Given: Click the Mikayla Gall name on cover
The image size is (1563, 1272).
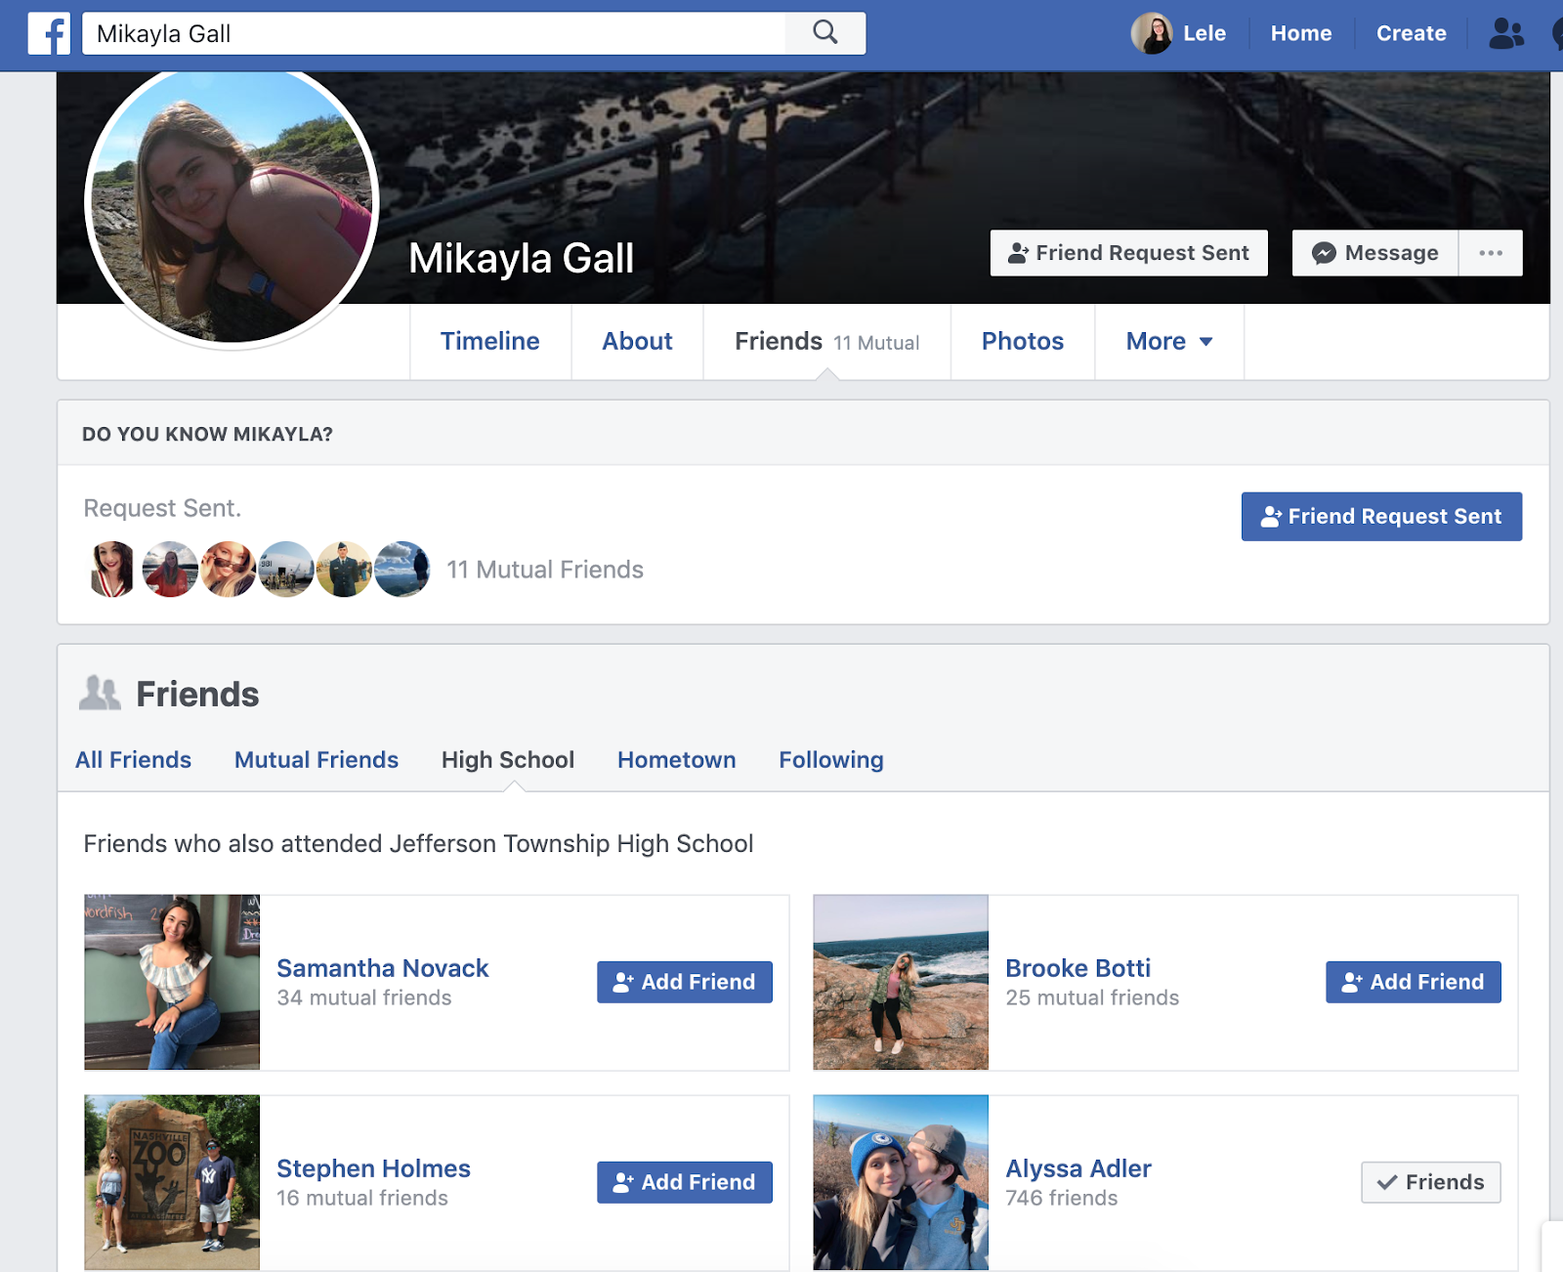Looking at the screenshot, I should (x=522, y=259).
